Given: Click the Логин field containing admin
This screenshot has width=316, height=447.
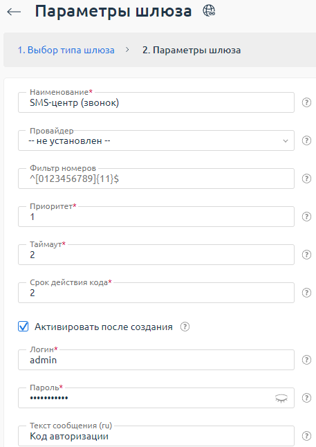Looking at the screenshot, I should 156,360.
